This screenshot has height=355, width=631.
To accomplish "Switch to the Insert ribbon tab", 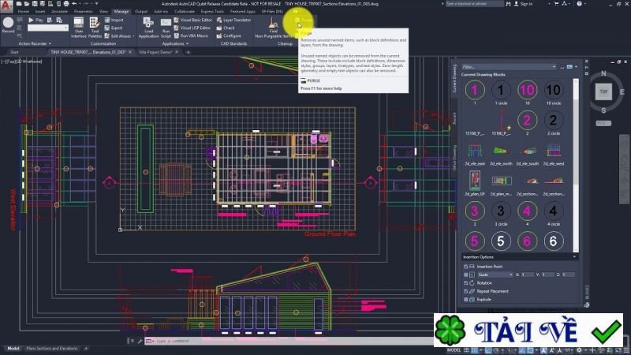I will point(40,12).
